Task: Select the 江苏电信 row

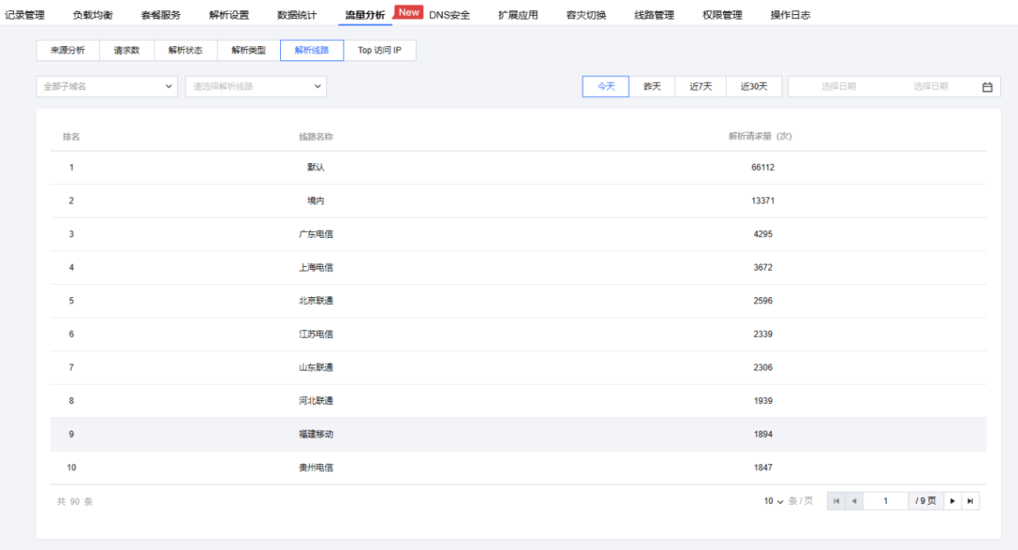Action: tap(518, 334)
